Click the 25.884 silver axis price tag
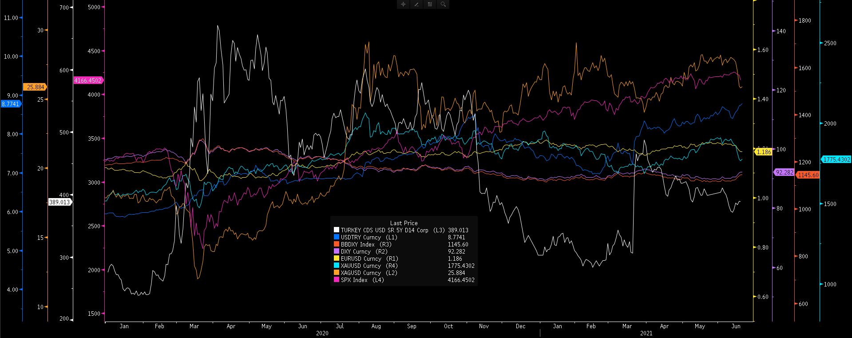The image size is (852, 338). pyautogui.click(x=35, y=87)
